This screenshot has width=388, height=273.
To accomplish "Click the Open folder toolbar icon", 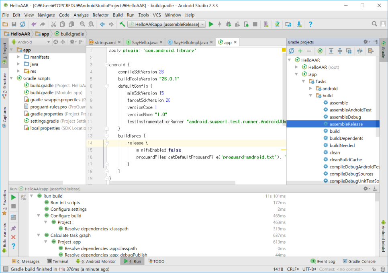I will click(5, 24).
